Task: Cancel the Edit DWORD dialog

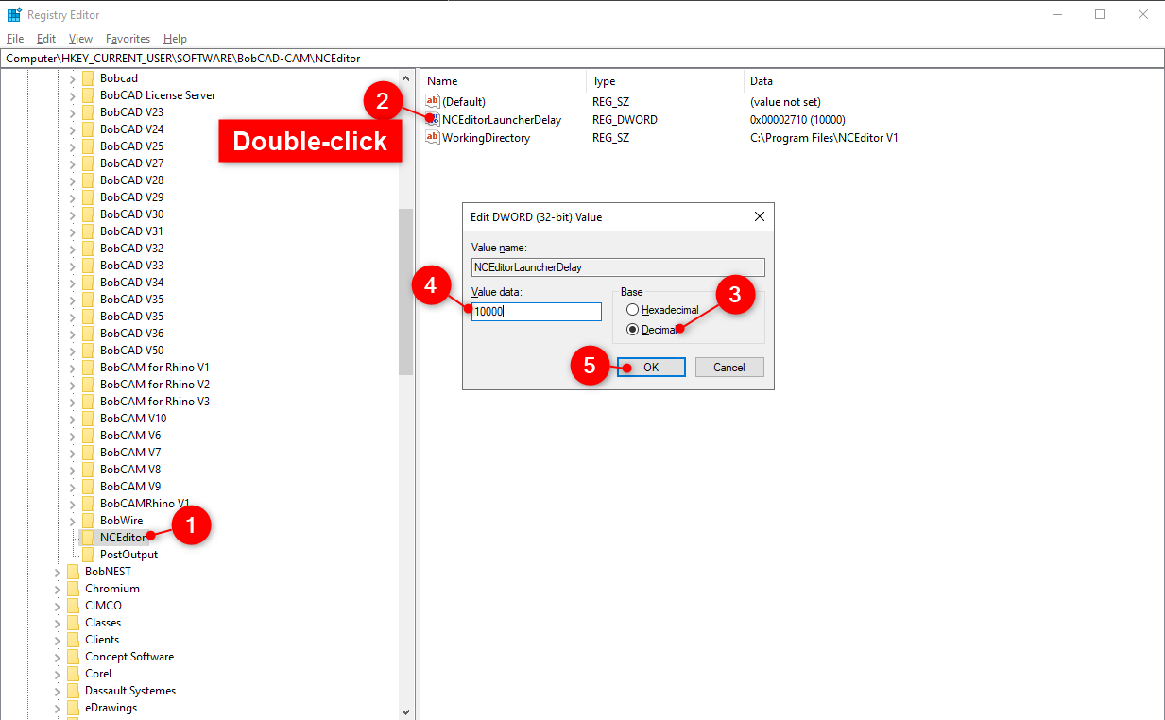Action: tap(729, 367)
